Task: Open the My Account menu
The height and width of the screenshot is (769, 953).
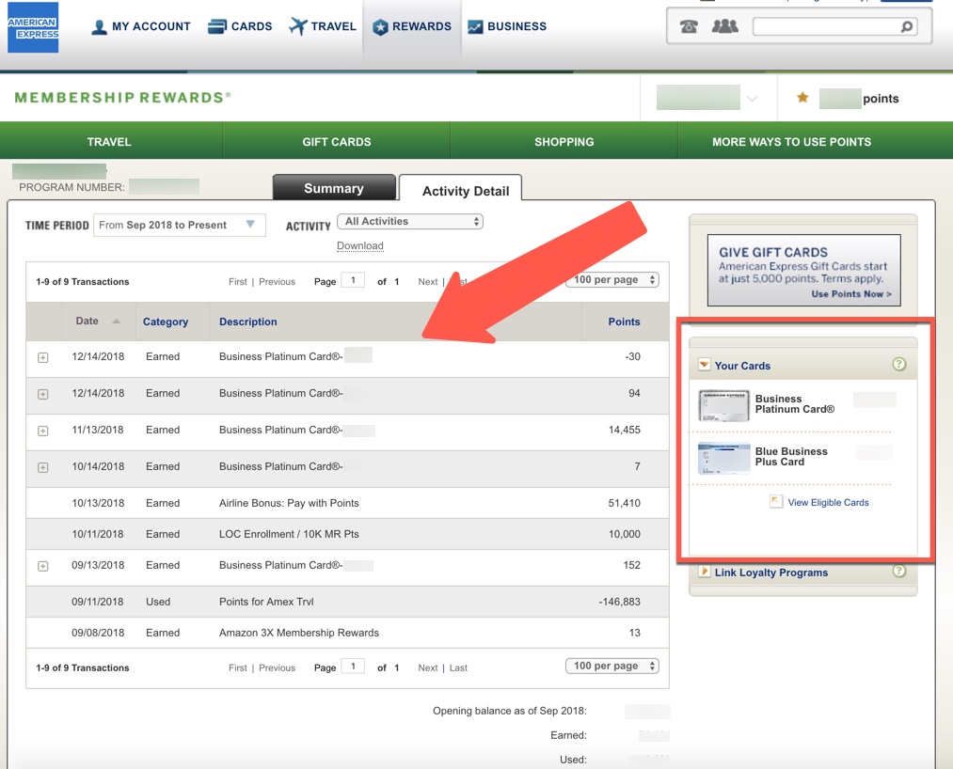Action: click(x=141, y=26)
